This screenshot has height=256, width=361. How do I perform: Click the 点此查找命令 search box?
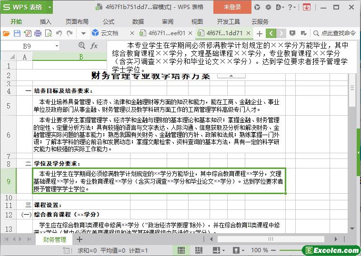pyautogui.click(x=334, y=33)
